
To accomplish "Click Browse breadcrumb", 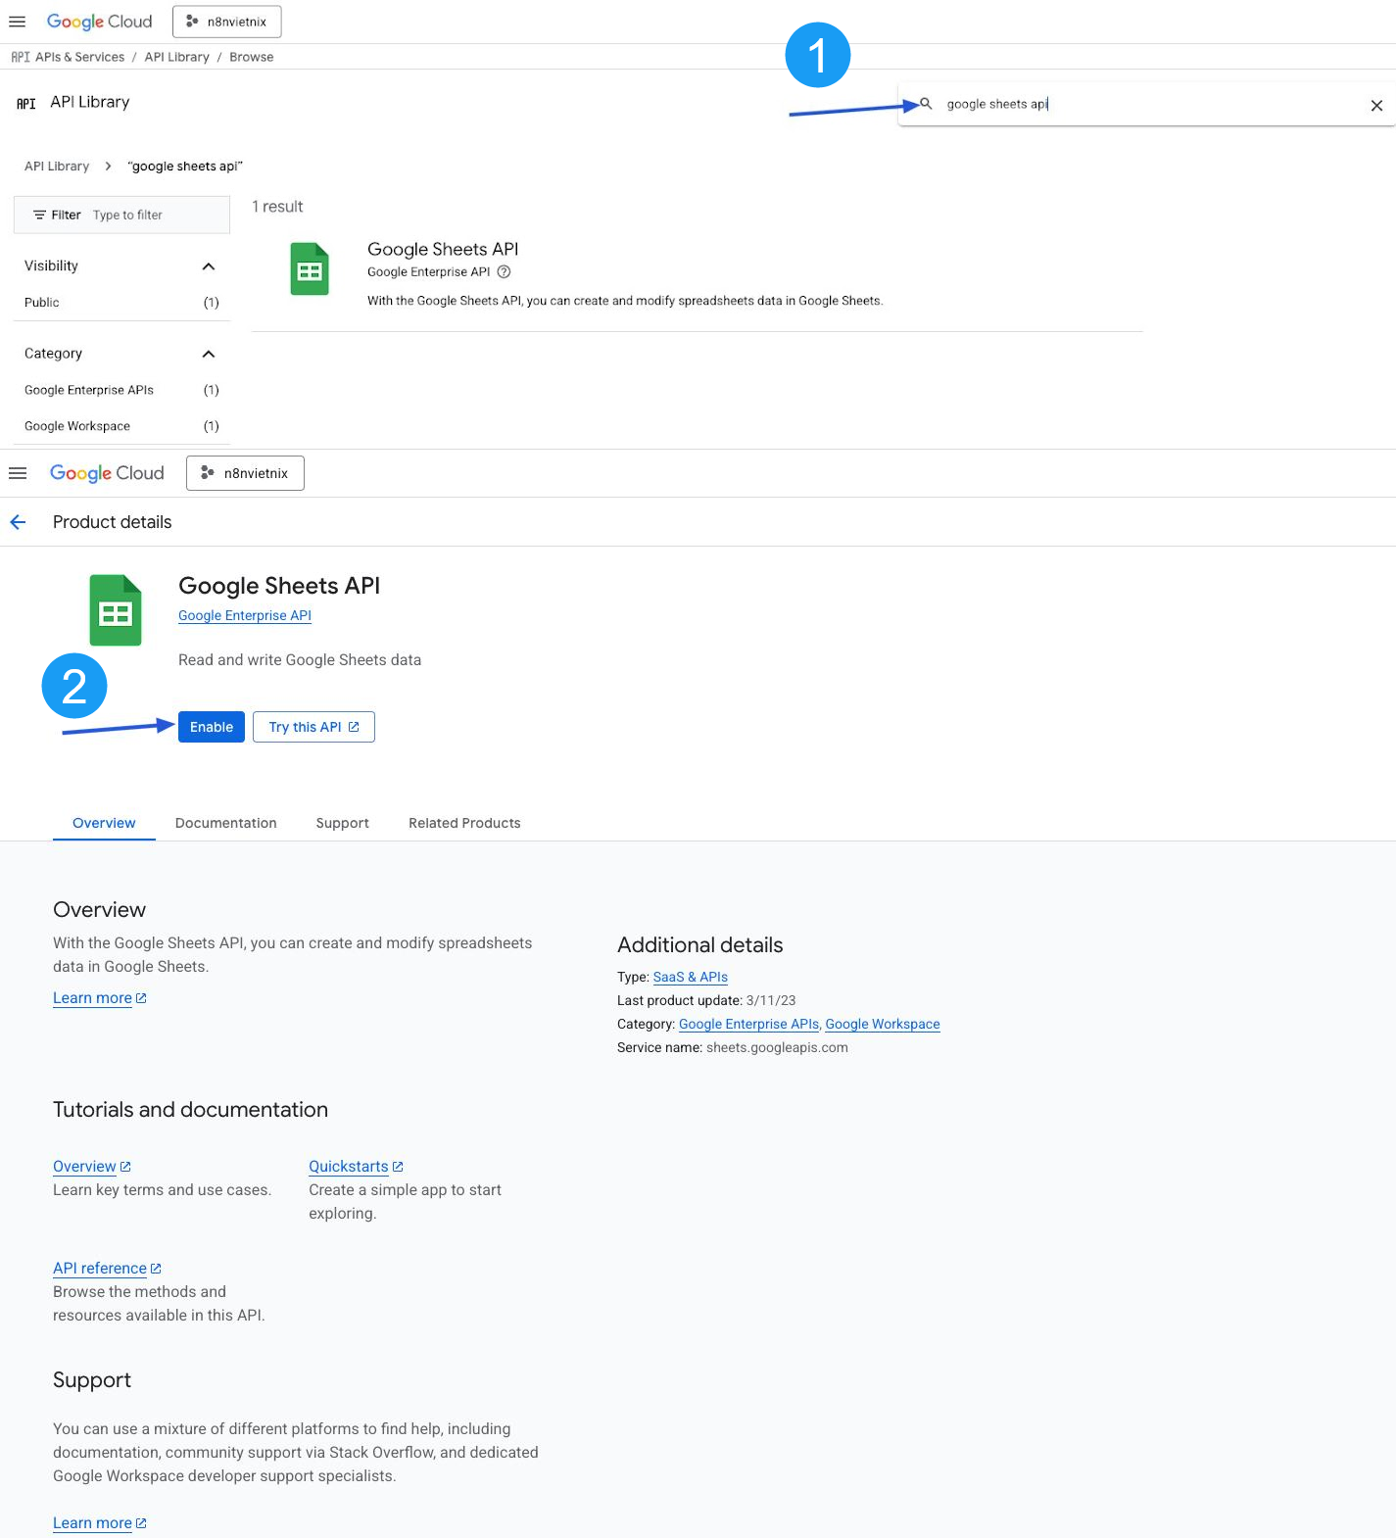I will [252, 57].
